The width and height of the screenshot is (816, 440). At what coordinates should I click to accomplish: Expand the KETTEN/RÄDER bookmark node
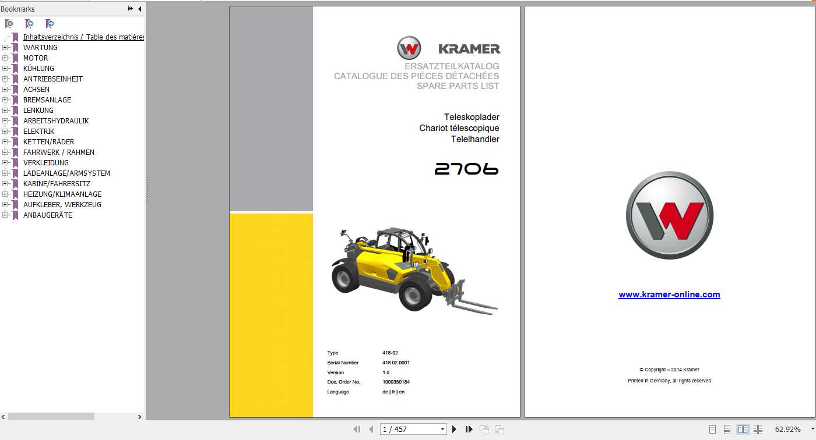pos(5,142)
